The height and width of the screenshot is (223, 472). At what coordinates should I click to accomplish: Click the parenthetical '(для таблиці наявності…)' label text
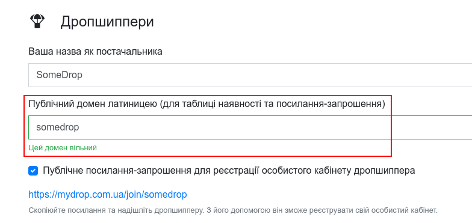(x=273, y=105)
